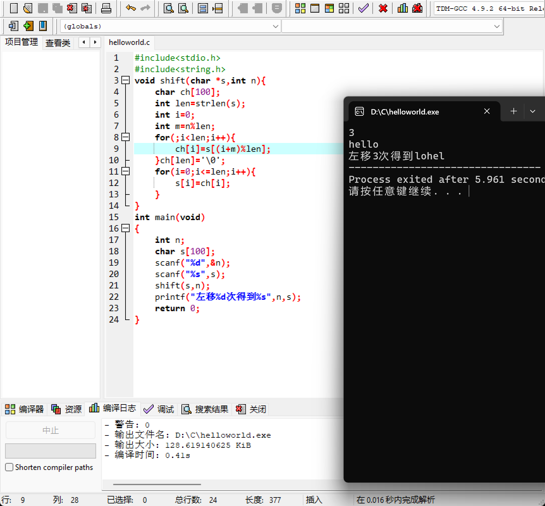The image size is (545, 506).
Task: Click the Rebuild All gray-squares icon
Action: click(344, 8)
